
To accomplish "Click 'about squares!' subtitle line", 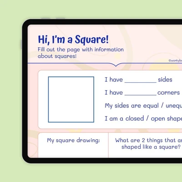I will [57, 56].
